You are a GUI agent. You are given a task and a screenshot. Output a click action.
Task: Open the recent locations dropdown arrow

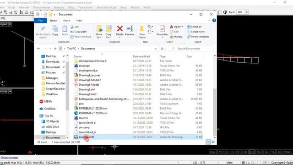(x=50, y=49)
